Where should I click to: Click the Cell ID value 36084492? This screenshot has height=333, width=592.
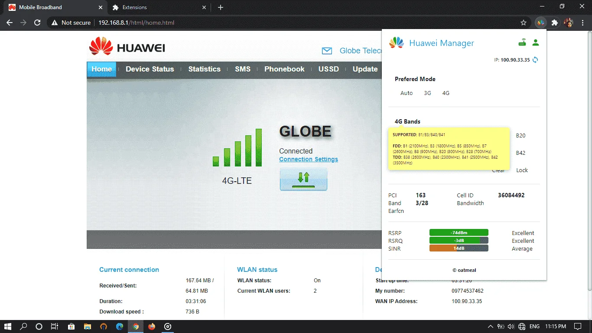(x=511, y=195)
